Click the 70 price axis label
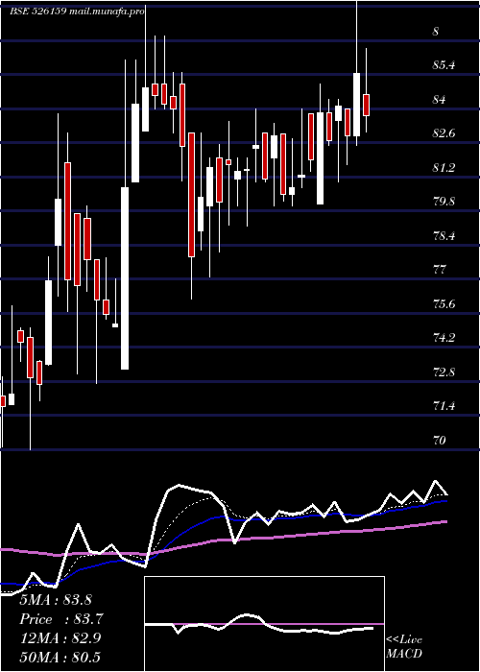Image resolution: width=480 pixels, height=672 pixels. coord(439,440)
